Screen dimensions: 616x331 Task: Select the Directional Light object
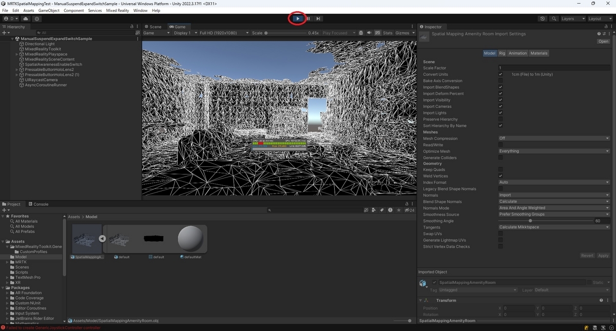tap(40, 44)
